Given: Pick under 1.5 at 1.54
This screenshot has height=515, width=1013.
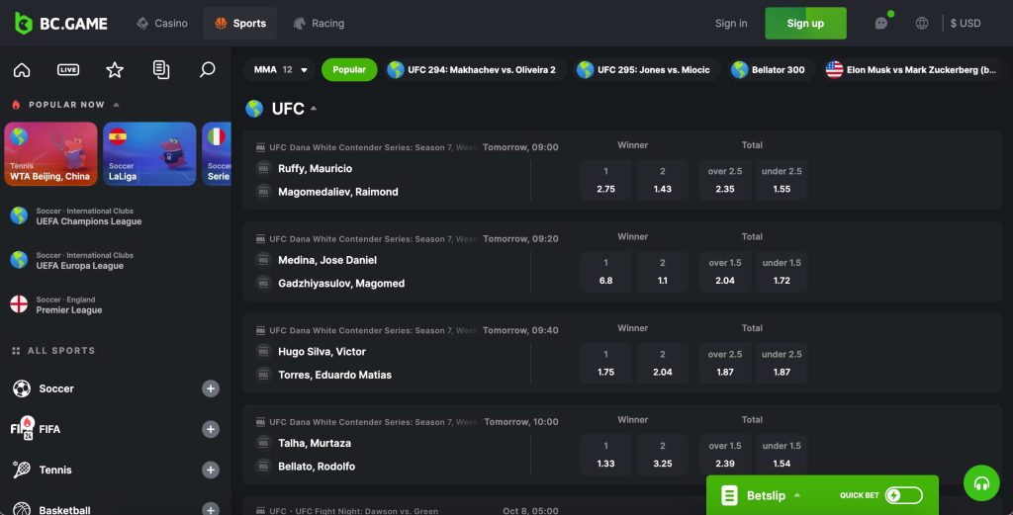Looking at the screenshot, I should tap(782, 455).
